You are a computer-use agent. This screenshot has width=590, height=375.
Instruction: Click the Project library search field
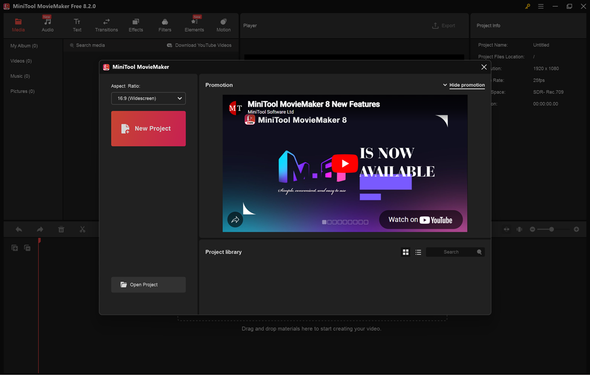coord(451,252)
